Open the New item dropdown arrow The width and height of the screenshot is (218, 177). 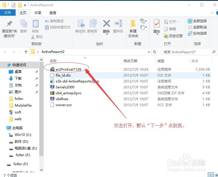[x=146, y=21]
